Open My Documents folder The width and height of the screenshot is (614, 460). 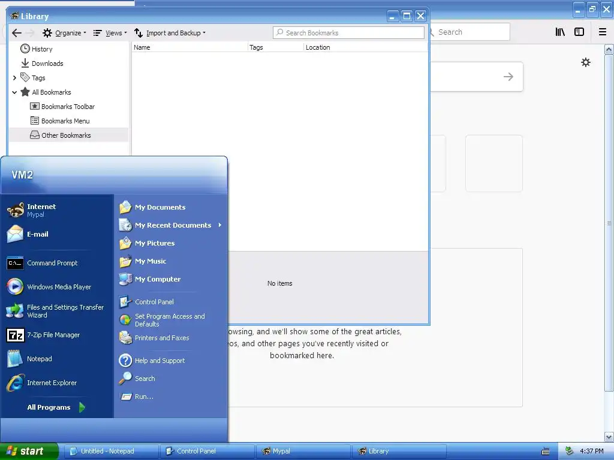152,207
